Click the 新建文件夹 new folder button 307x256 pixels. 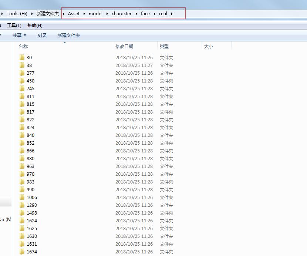pos(68,35)
